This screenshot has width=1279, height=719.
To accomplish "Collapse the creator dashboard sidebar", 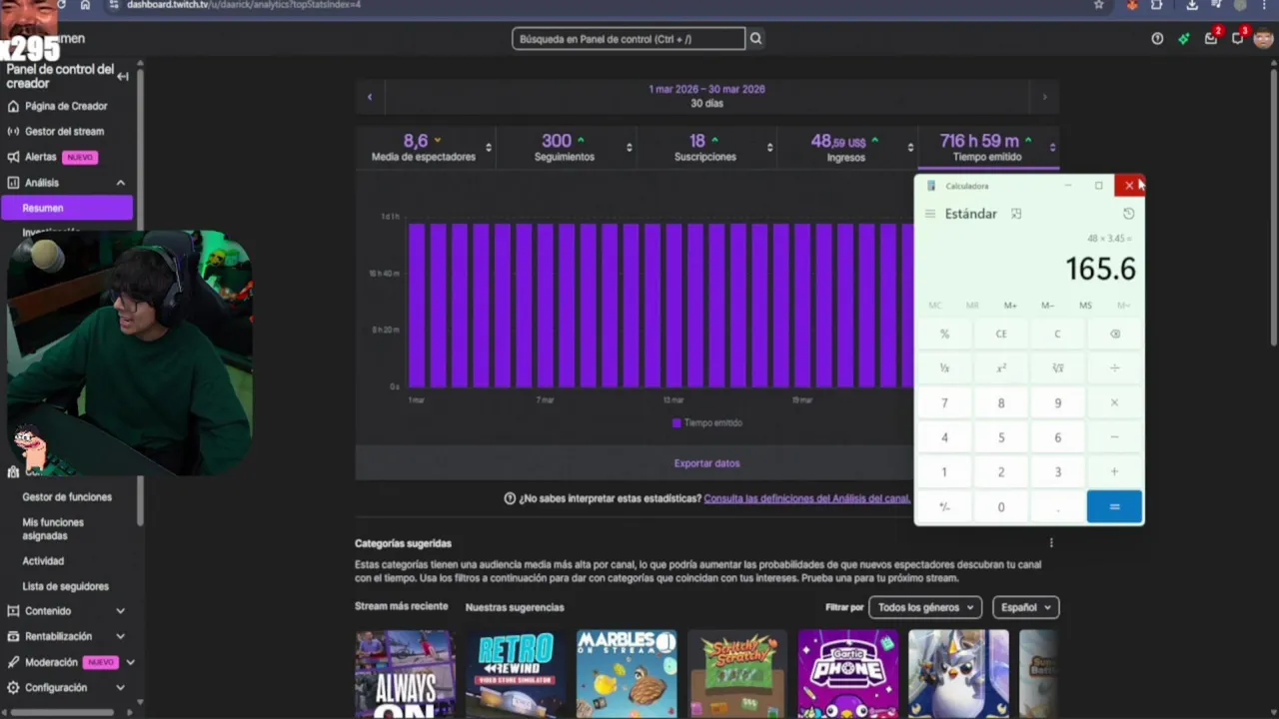I will [x=123, y=76].
